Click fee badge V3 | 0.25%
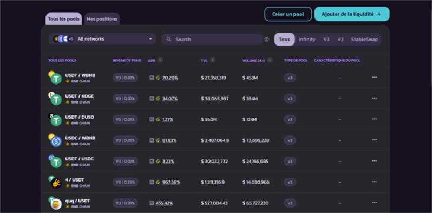 click(125, 182)
